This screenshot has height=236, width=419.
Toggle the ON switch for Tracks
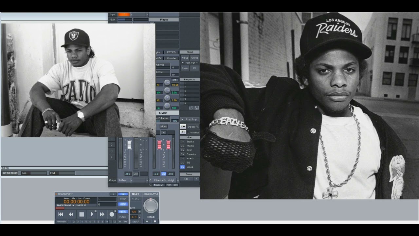coord(182,142)
